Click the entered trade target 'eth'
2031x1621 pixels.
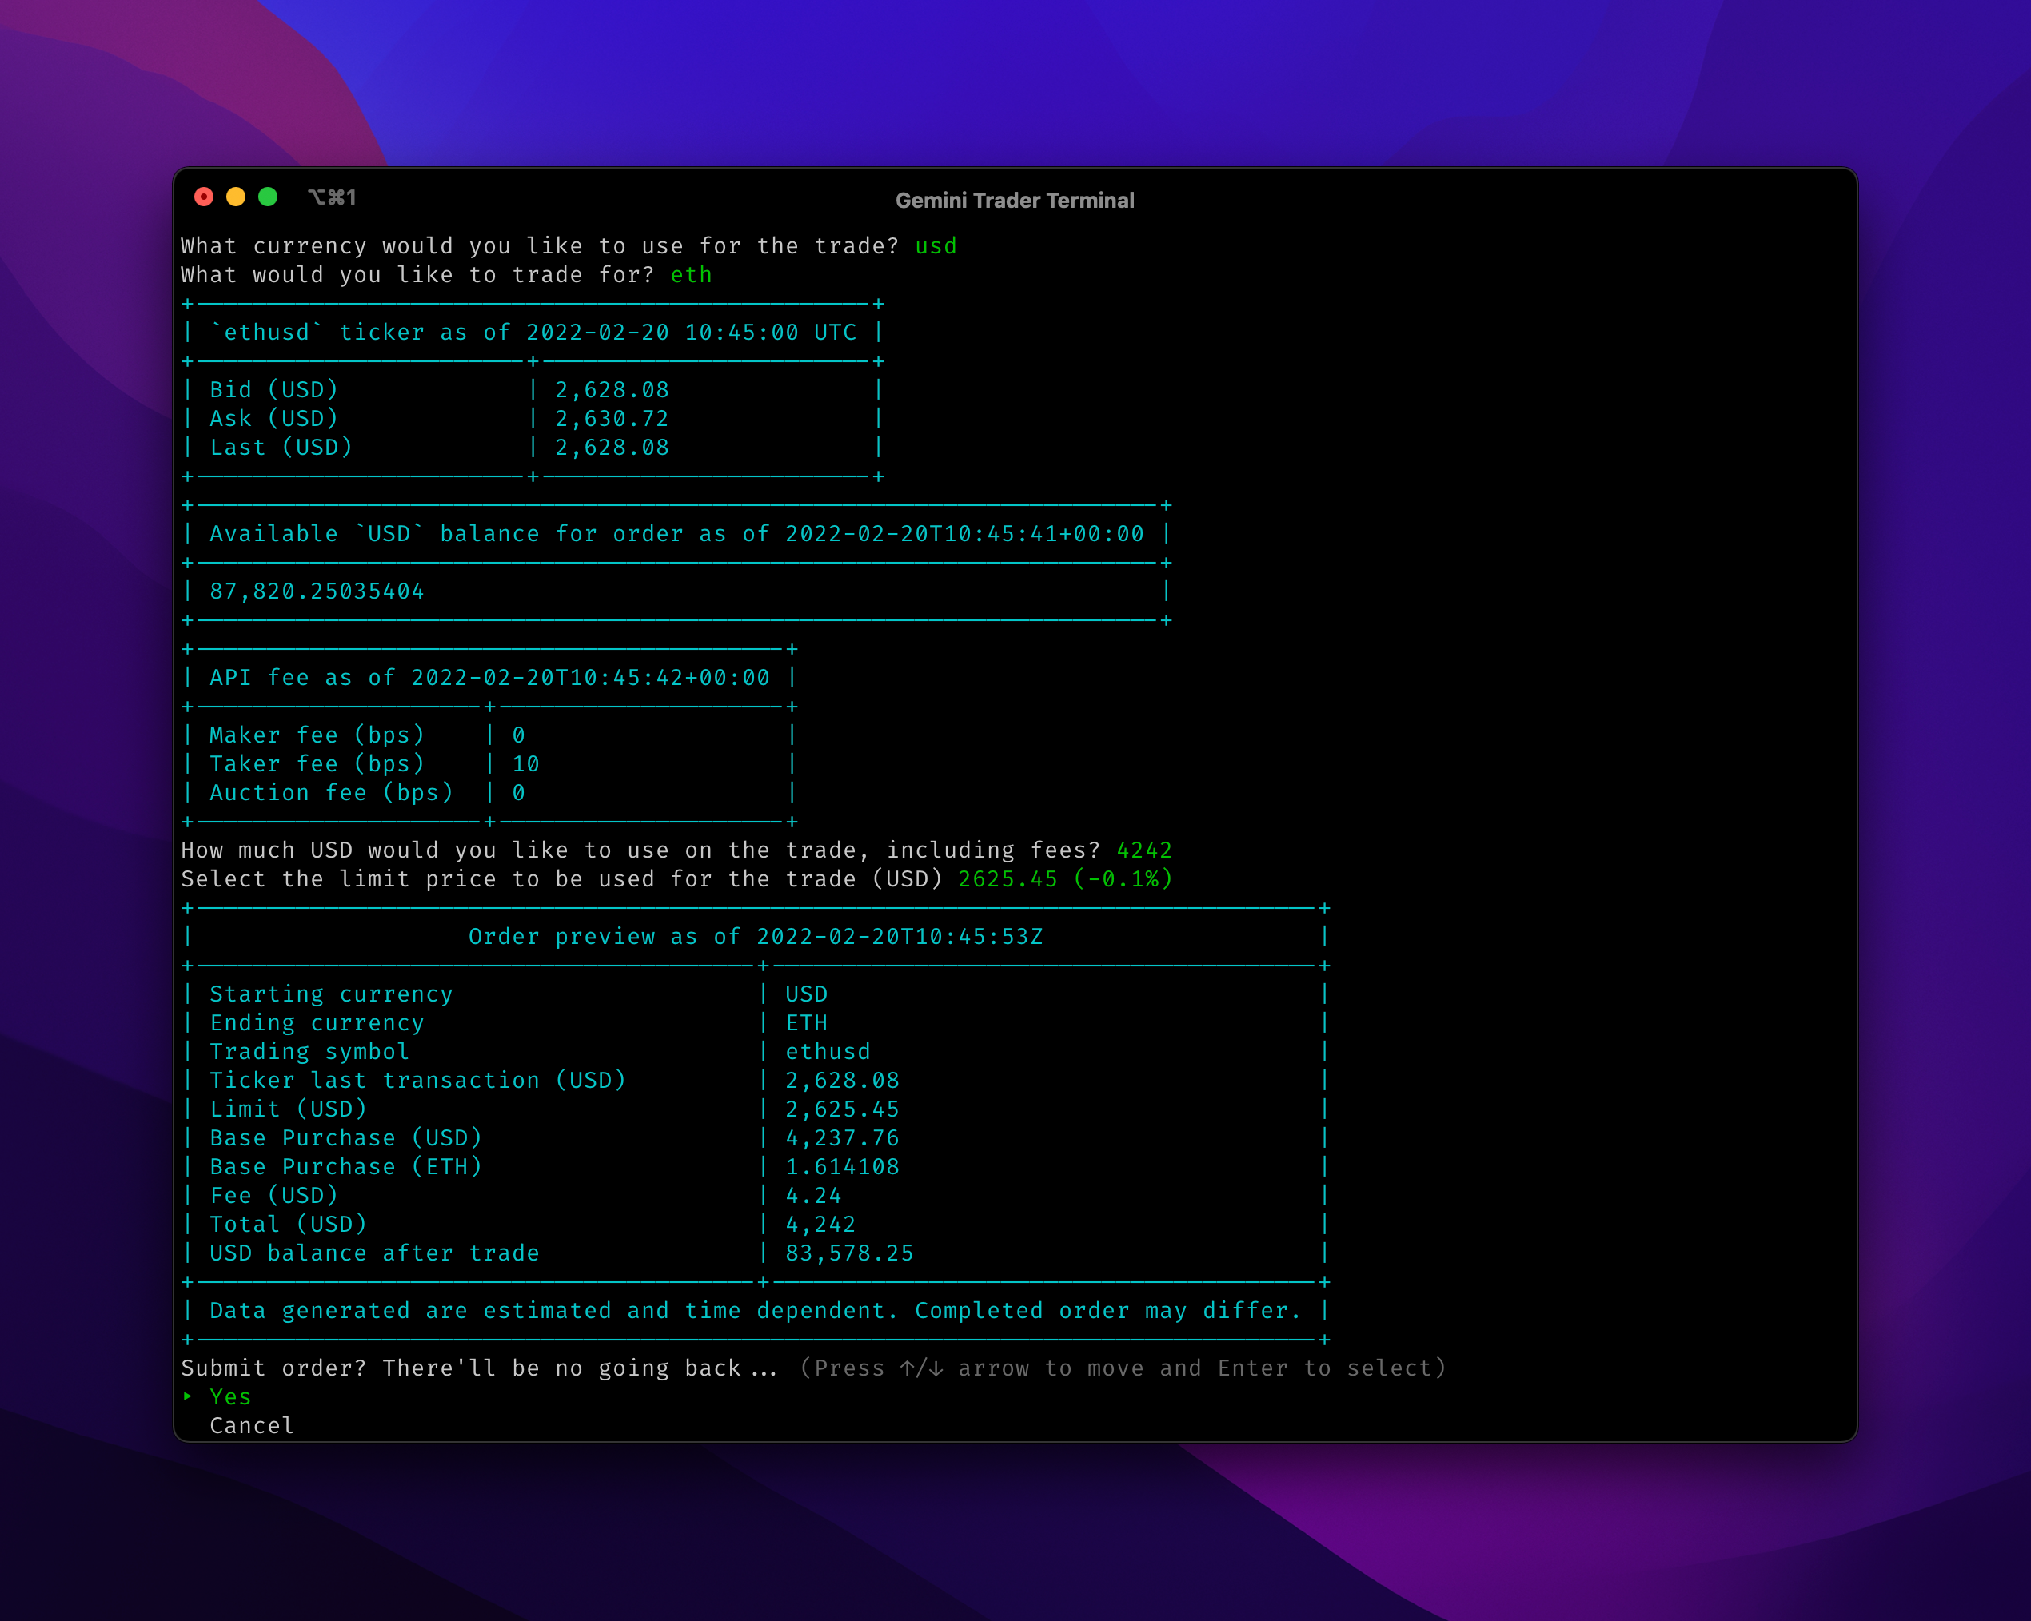[x=691, y=275]
